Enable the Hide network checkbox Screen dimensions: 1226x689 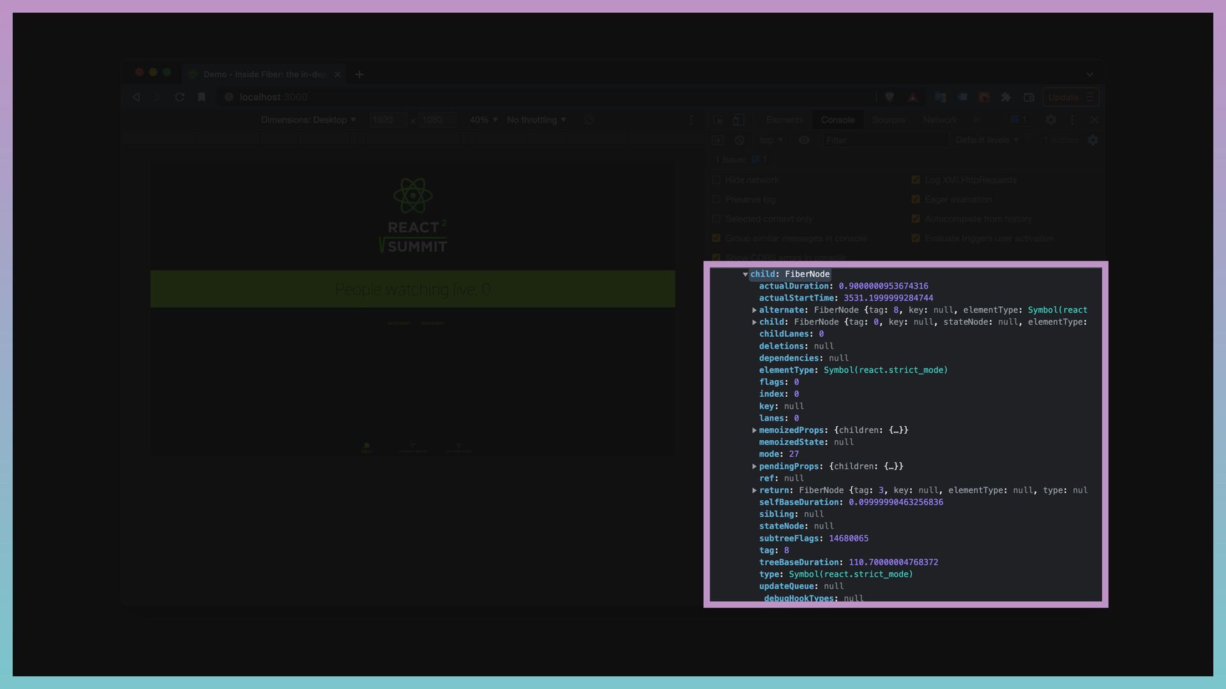(x=716, y=180)
